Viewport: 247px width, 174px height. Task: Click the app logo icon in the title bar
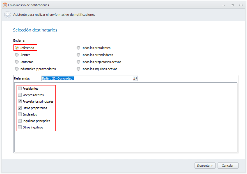click(x=5, y=5)
